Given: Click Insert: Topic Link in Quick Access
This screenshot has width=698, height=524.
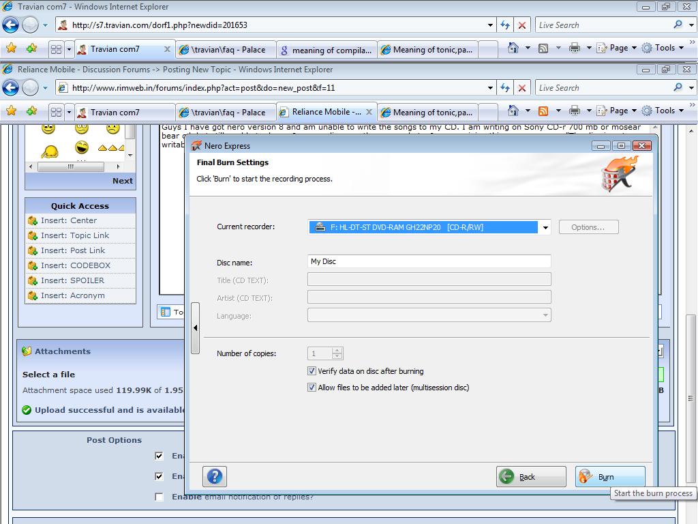Looking at the screenshot, I should point(75,235).
